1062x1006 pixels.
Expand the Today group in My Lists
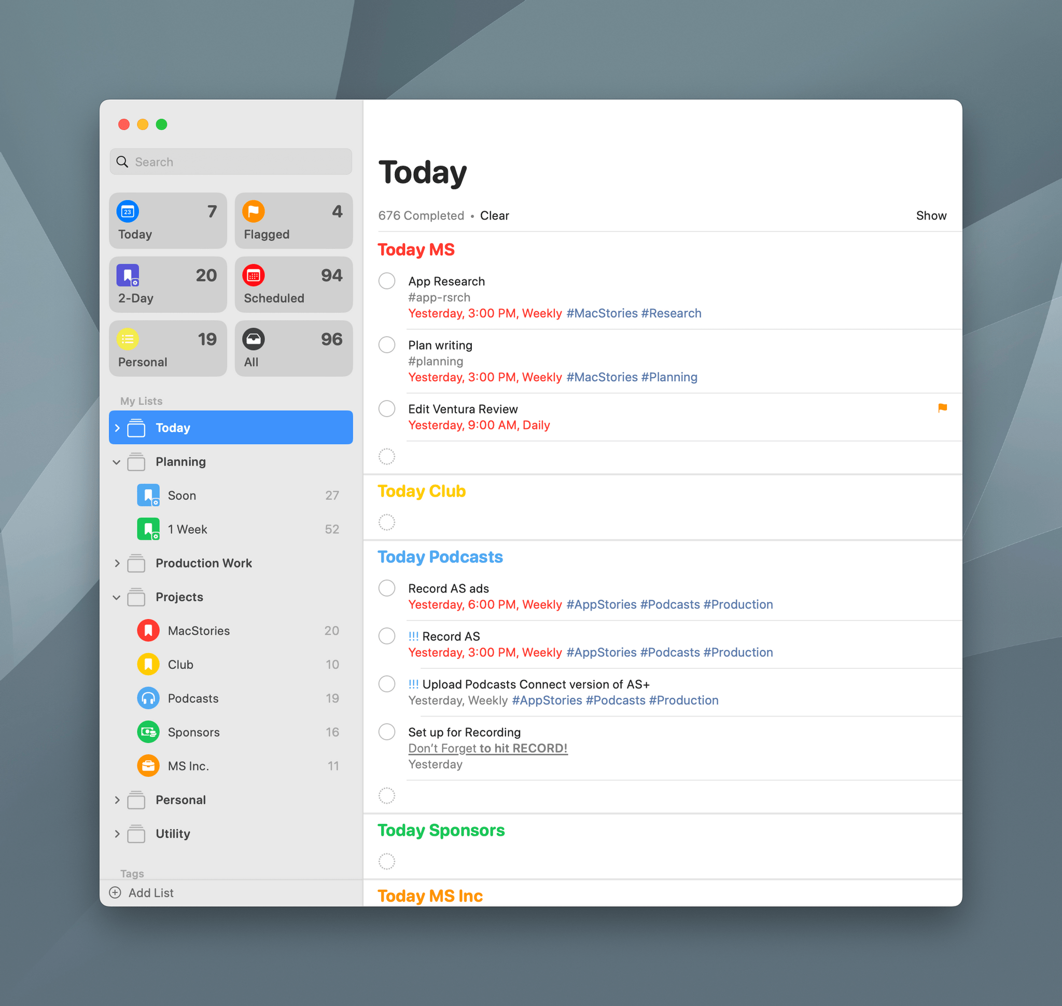click(117, 428)
